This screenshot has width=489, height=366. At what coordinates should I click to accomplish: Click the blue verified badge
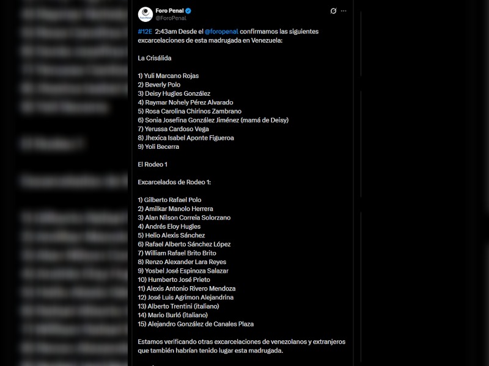pos(188,10)
